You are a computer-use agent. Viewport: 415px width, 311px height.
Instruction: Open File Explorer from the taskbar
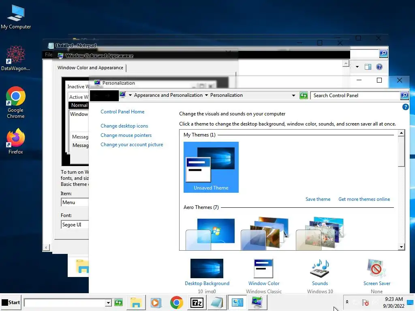point(136,302)
